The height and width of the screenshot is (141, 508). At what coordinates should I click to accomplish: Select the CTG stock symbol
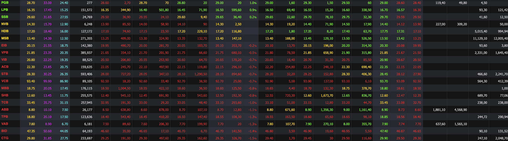(x=5, y=138)
